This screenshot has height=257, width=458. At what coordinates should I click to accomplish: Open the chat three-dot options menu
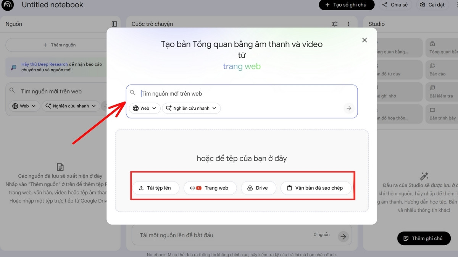point(349,24)
